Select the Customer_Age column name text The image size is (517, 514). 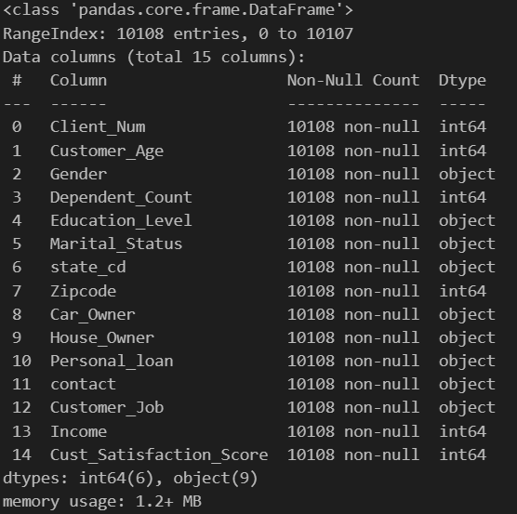[107, 152]
